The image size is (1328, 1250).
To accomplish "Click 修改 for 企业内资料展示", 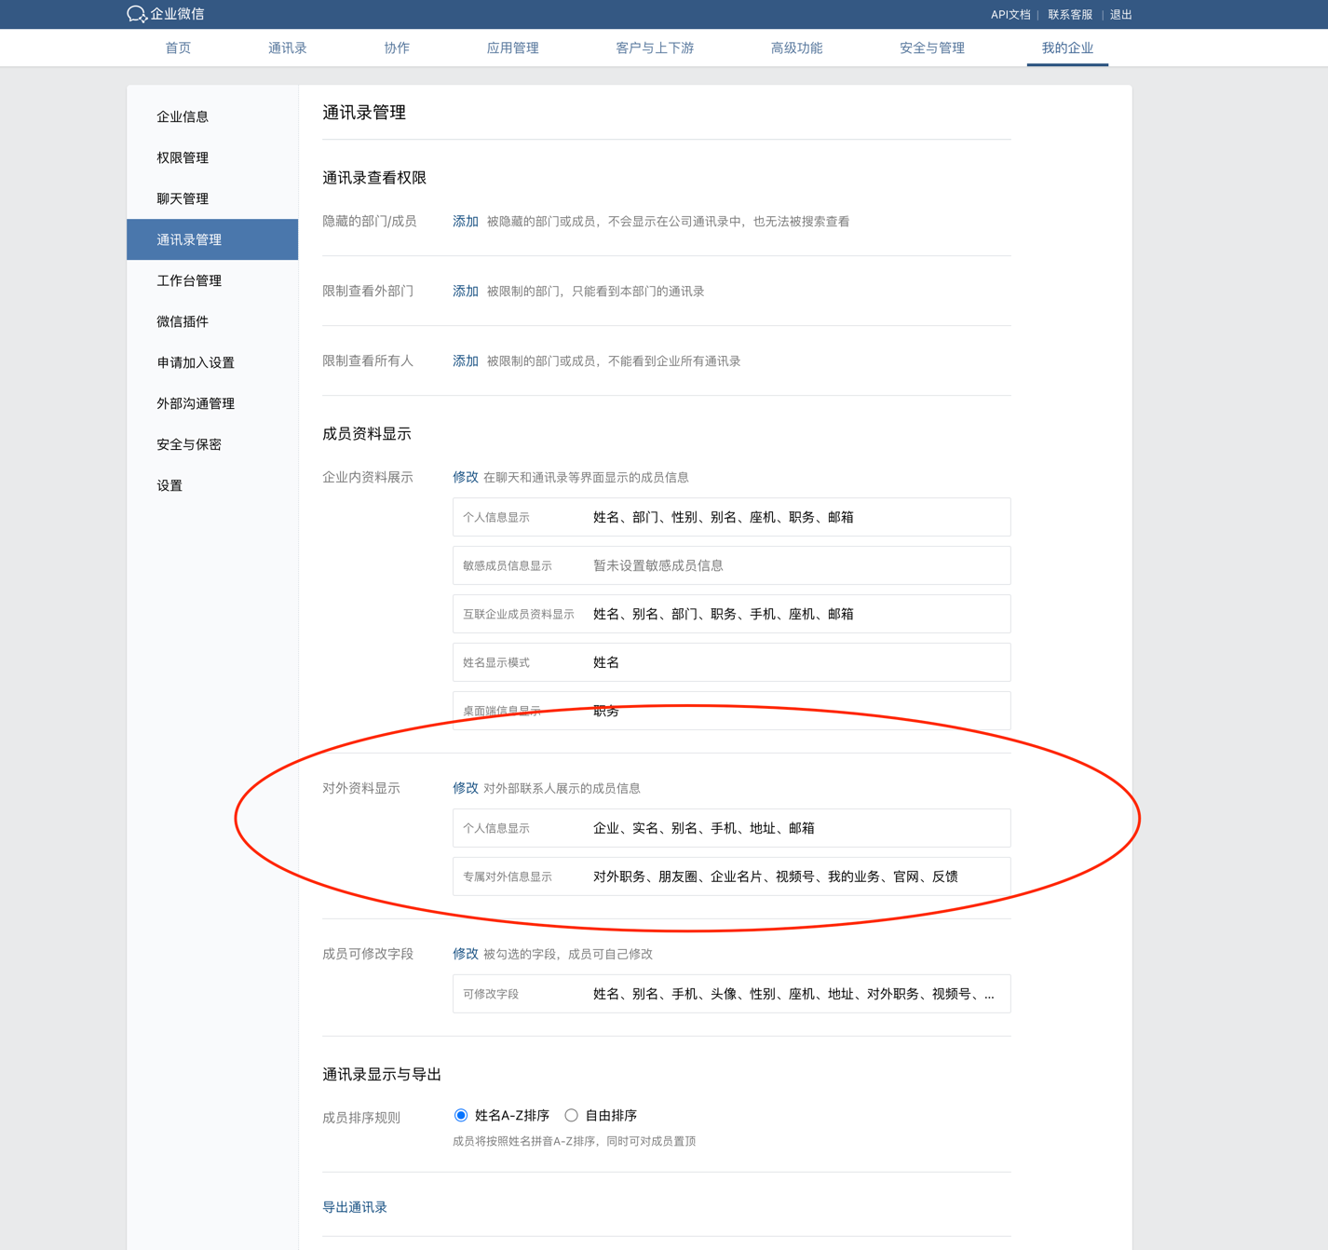I will click(x=466, y=477).
